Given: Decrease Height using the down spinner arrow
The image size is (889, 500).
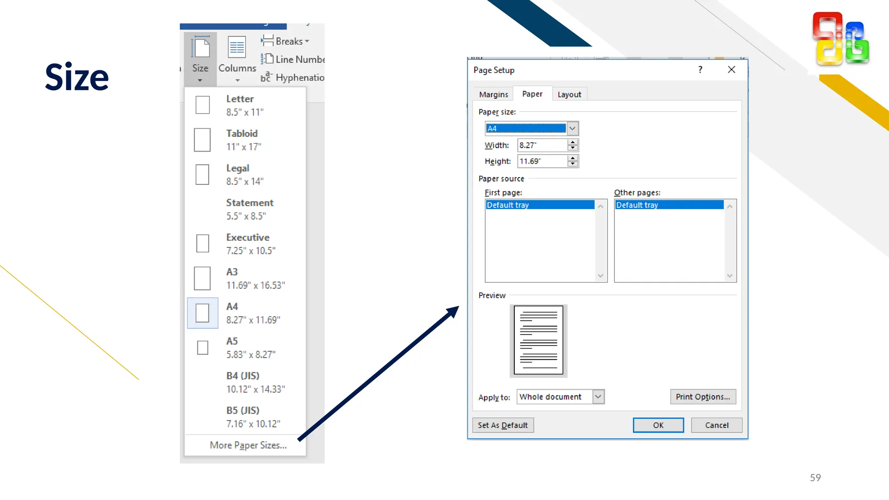Looking at the screenshot, I should (573, 164).
